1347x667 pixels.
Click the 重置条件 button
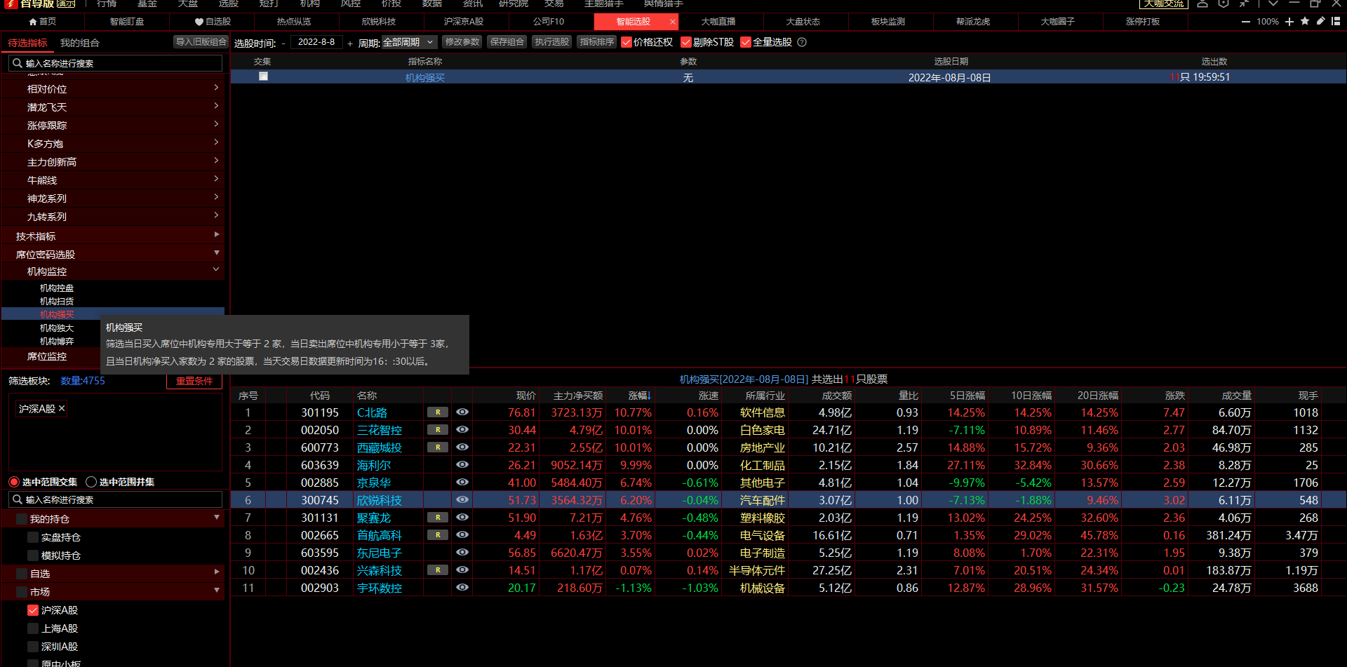194,381
